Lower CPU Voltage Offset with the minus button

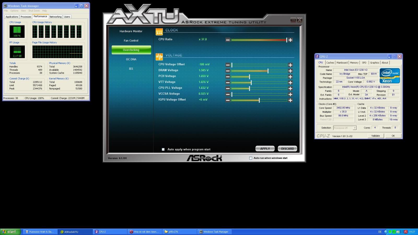pyautogui.click(x=228, y=65)
